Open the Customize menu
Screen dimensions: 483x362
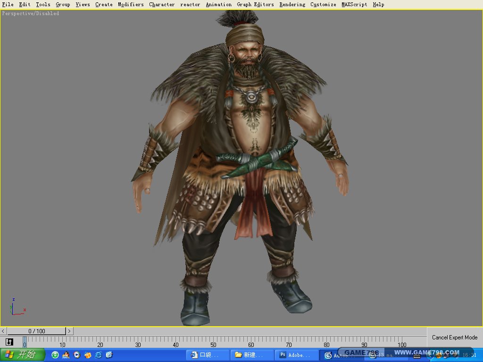click(x=323, y=4)
